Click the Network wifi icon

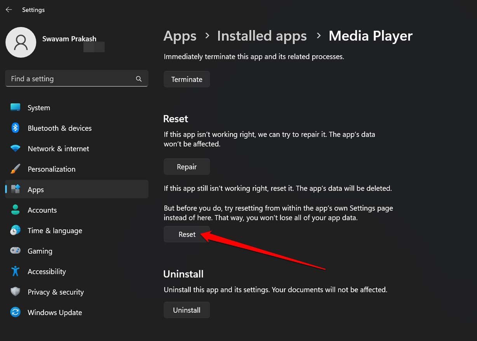[16, 149]
